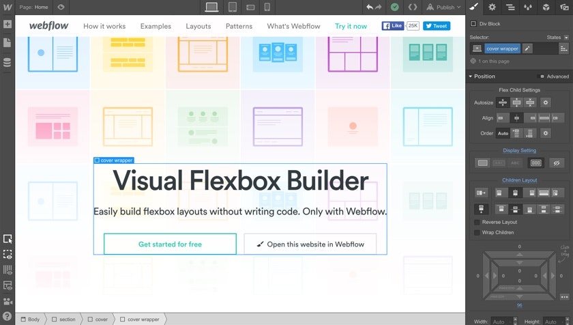Toggle X-ray mode visibility
The width and height of the screenshot is (573, 325).
8,286
